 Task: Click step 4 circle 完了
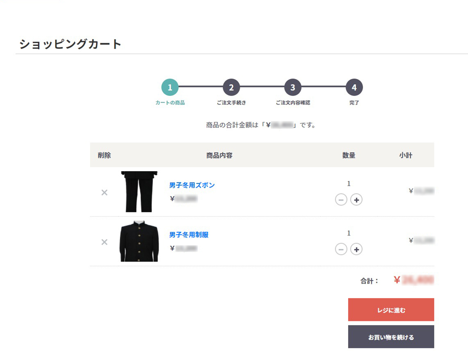pyautogui.click(x=354, y=87)
